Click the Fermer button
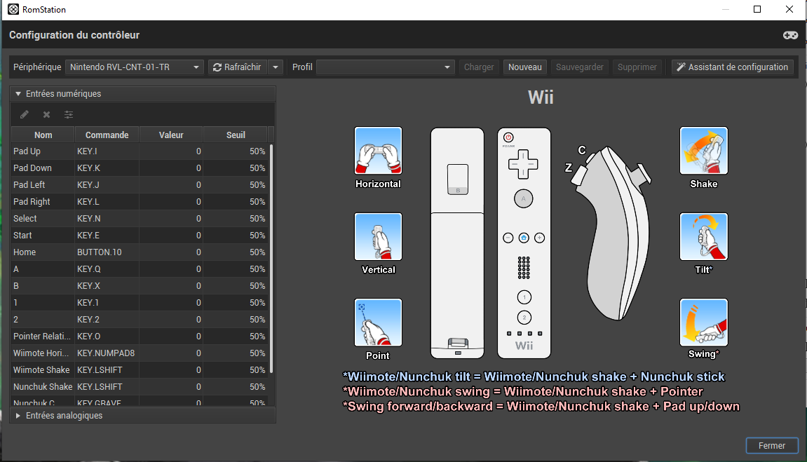807x462 pixels. (772, 446)
